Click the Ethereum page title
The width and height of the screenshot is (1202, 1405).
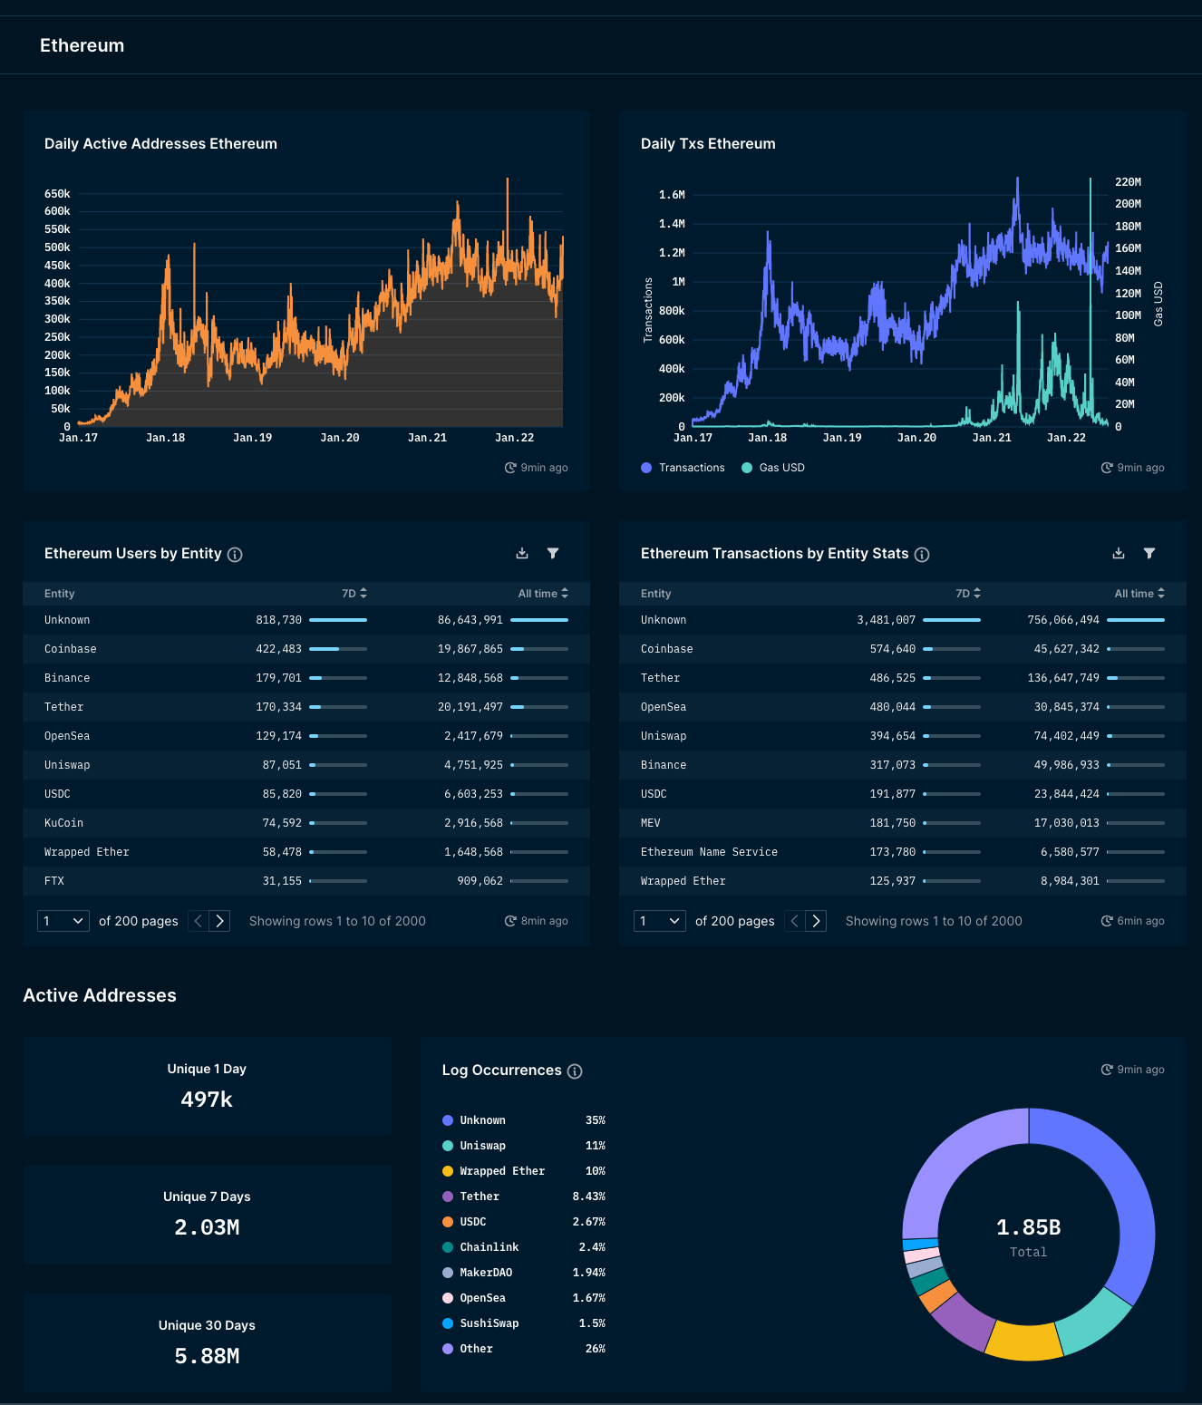pyautogui.click(x=82, y=45)
